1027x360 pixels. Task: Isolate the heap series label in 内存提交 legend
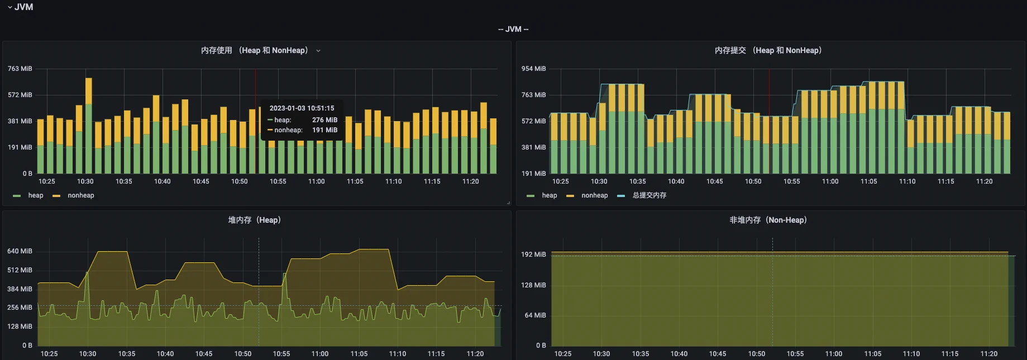coord(550,195)
